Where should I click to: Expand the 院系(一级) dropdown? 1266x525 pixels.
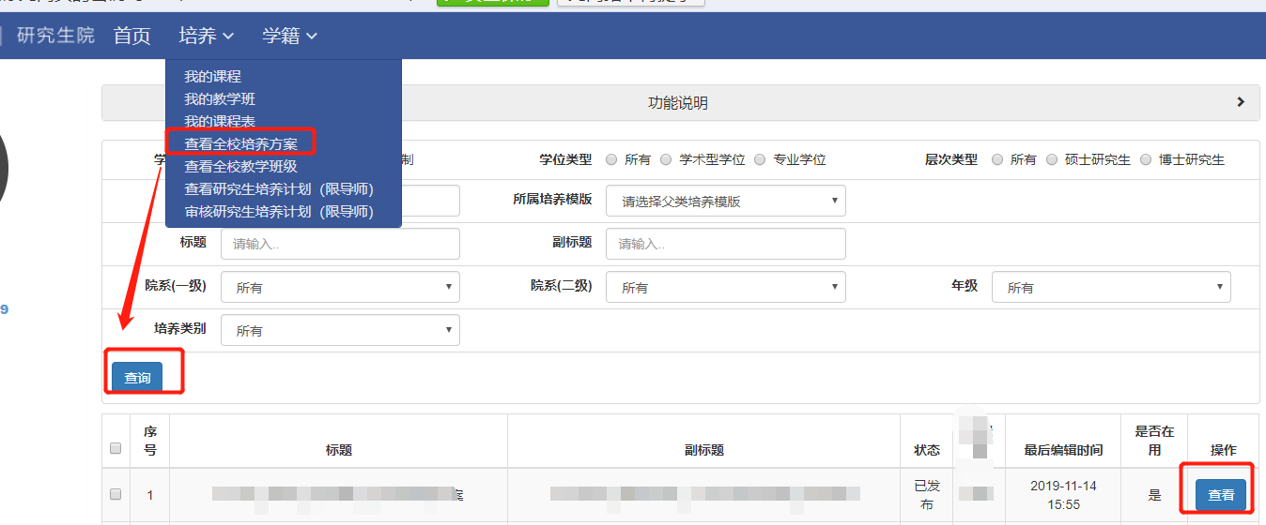click(340, 287)
